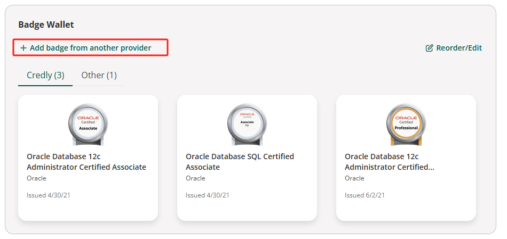Click the Badge Wallet heading
This screenshot has width=507, height=239.
(x=46, y=24)
